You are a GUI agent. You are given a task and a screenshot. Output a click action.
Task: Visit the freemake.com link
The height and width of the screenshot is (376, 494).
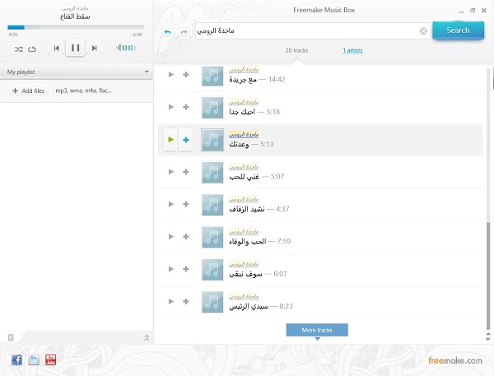point(455,360)
